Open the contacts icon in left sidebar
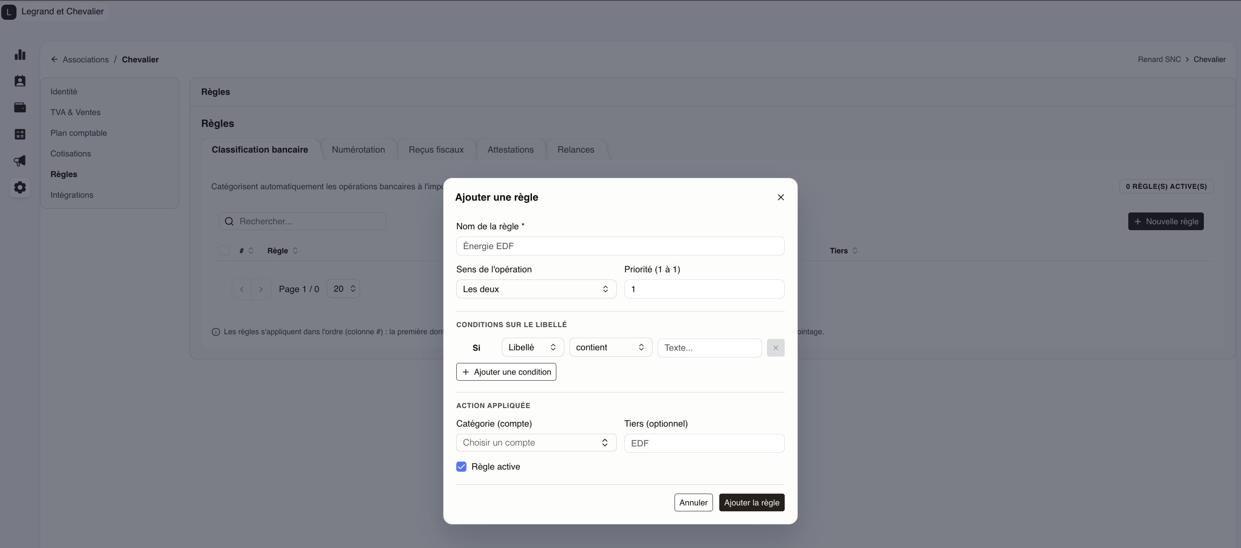The width and height of the screenshot is (1241, 548). 20,81
